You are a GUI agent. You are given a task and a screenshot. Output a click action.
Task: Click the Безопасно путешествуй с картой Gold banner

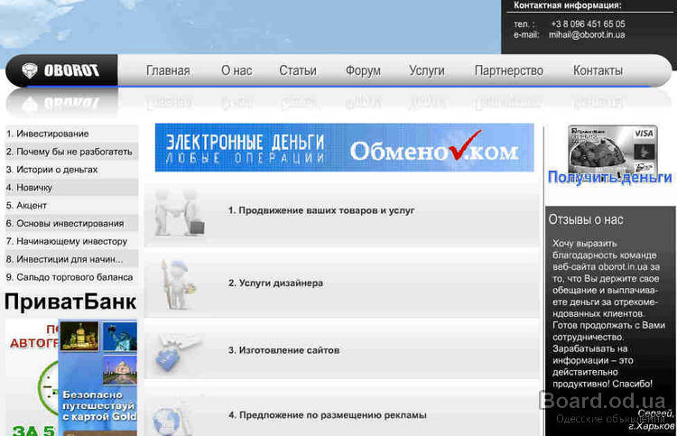99,406
